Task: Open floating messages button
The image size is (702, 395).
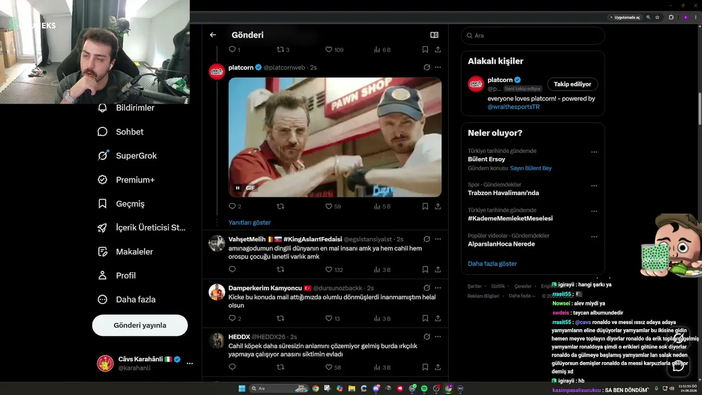Action: [x=678, y=365]
